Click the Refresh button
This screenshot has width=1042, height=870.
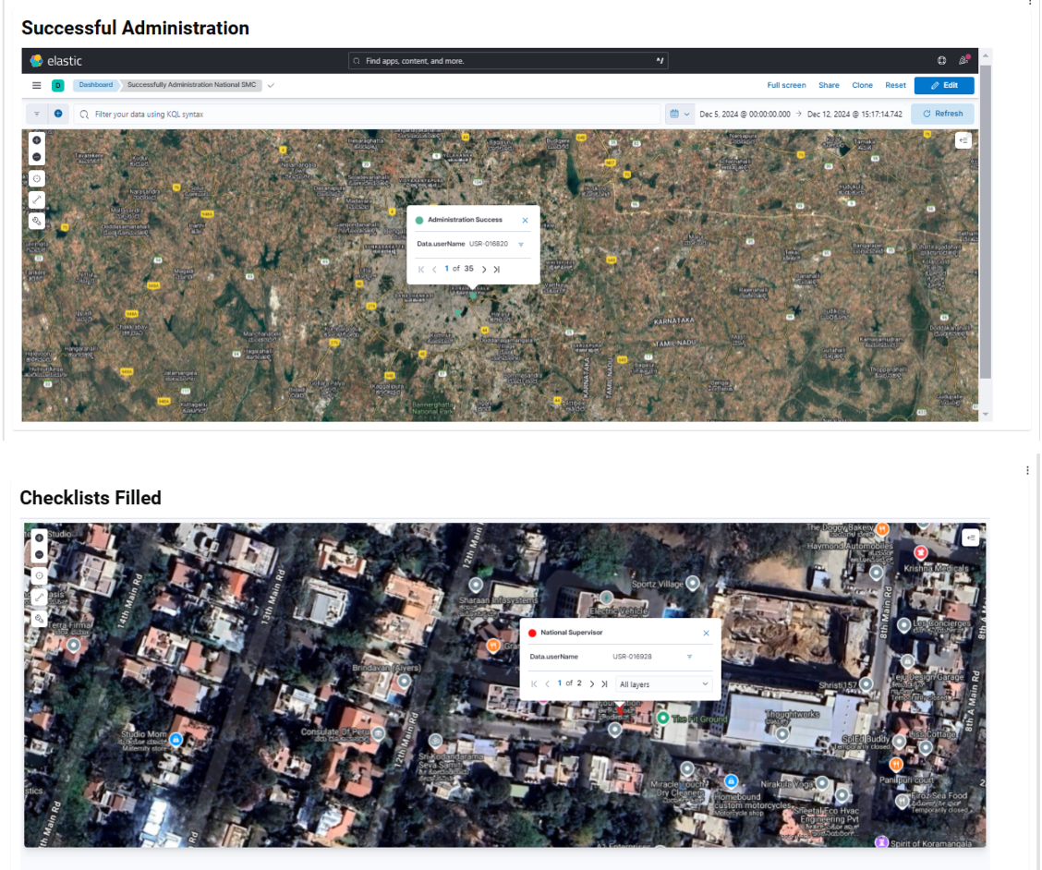coord(942,114)
